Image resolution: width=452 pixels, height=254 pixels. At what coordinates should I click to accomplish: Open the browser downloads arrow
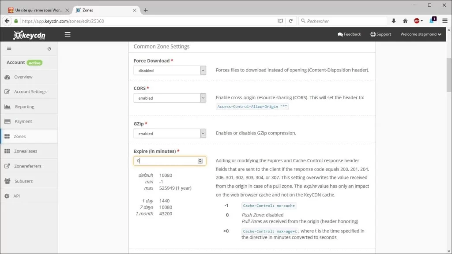click(393, 21)
